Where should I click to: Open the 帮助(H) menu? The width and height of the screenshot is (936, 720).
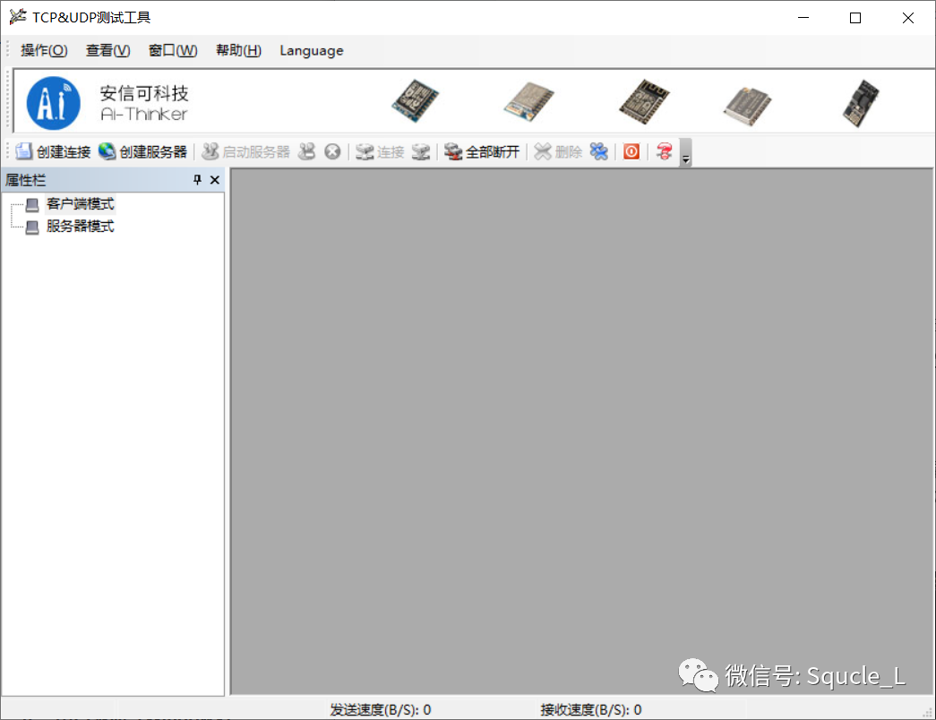click(239, 51)
